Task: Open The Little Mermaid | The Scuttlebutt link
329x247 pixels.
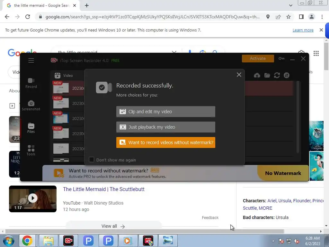Action: click(x=104, y=189)
